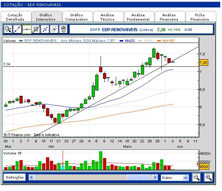Open the chart text annotation tool
The image size is (222, 191).
[36, 29]
